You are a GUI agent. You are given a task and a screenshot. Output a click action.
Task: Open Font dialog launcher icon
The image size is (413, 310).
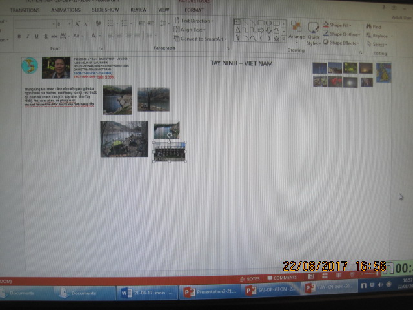click(x=101, y=48)
